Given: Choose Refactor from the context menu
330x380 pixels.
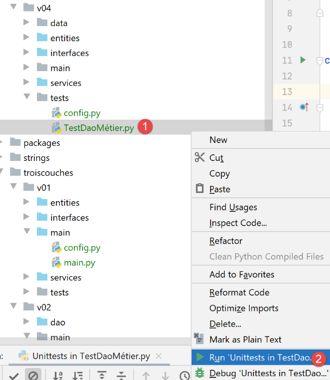Looking at the screenshot, I should pyautogui.click(x=226, y=241).
